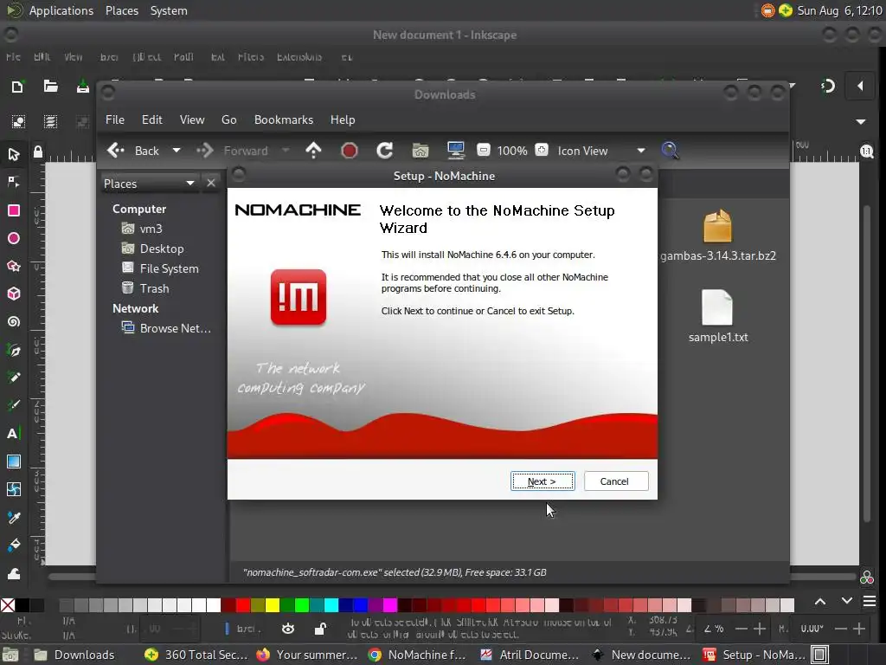This screenshot has width=886, height=665.
Task: Search files with magnifier icon
Action: point(671,151)
